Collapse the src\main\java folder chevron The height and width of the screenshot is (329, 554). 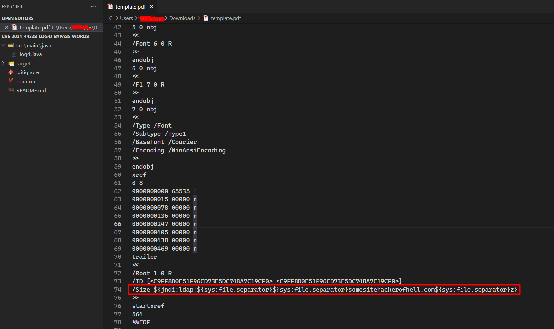pos(3,45)
